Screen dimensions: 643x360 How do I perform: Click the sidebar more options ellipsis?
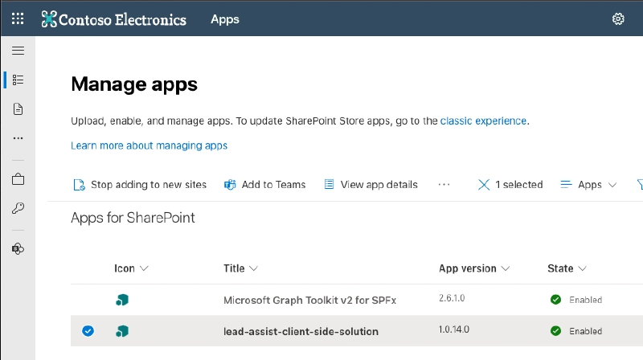18,138
